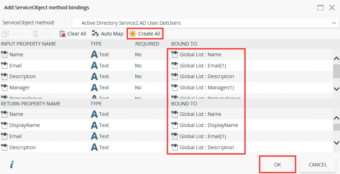Click the ServiceObject method text field

201,23
